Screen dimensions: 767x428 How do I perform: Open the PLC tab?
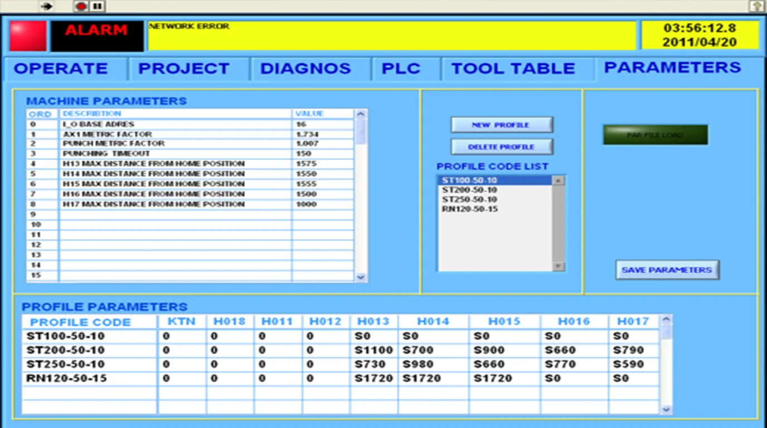point(401,69)
